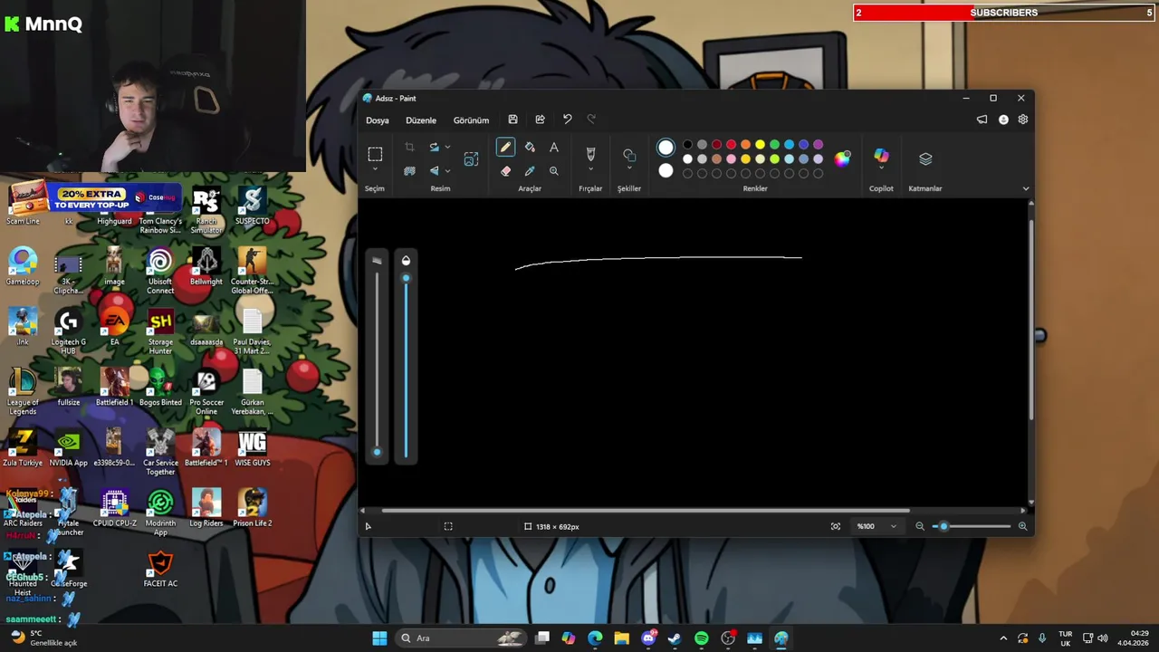
Task: Click the account profile icon in Paint
Action: tap(1003, 120)
